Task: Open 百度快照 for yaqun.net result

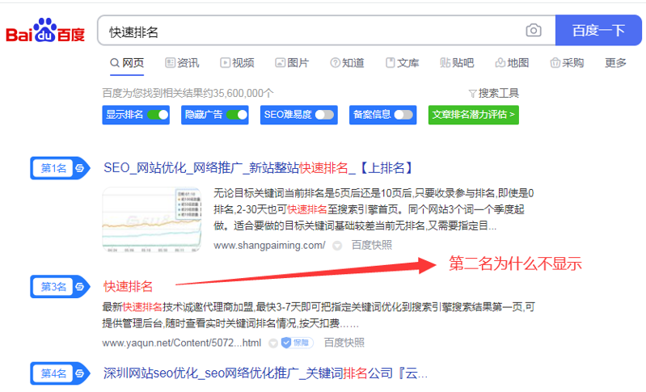Action: tap(344, 343)
